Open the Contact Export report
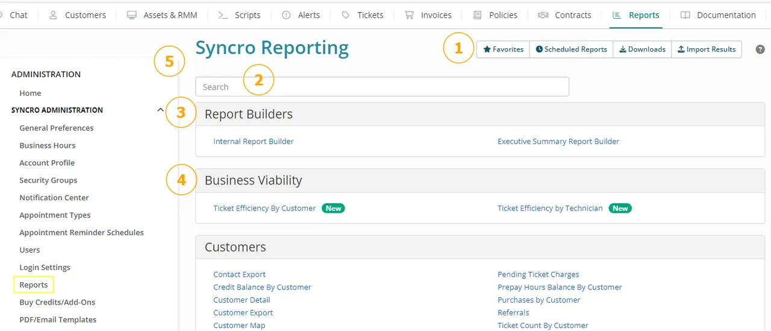Image resolution: width=771 pixels, height=331 pixels. (239, 274)
